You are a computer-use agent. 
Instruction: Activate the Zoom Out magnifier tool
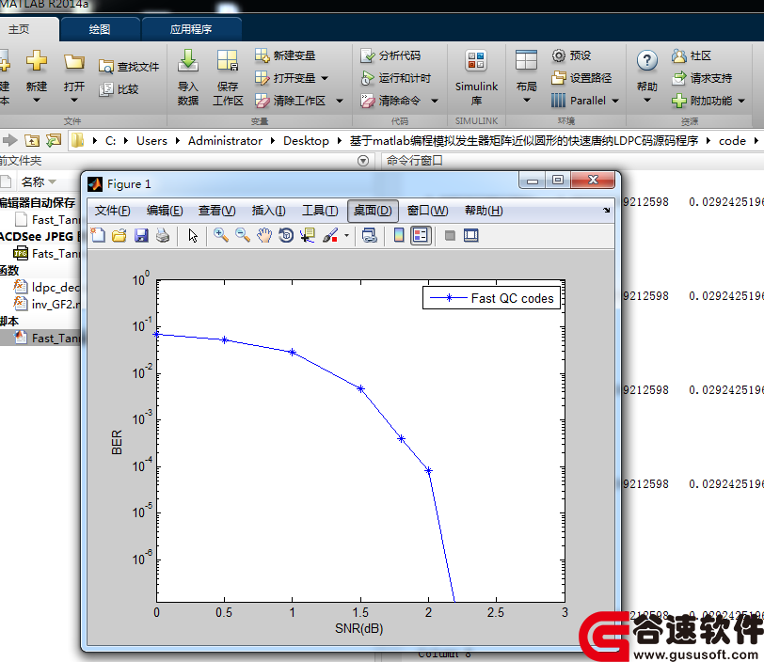click(x=242, y=236)
